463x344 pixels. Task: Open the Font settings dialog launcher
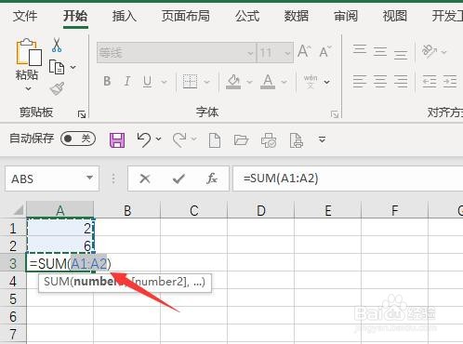pyautogui.click(x=335, y=114)
